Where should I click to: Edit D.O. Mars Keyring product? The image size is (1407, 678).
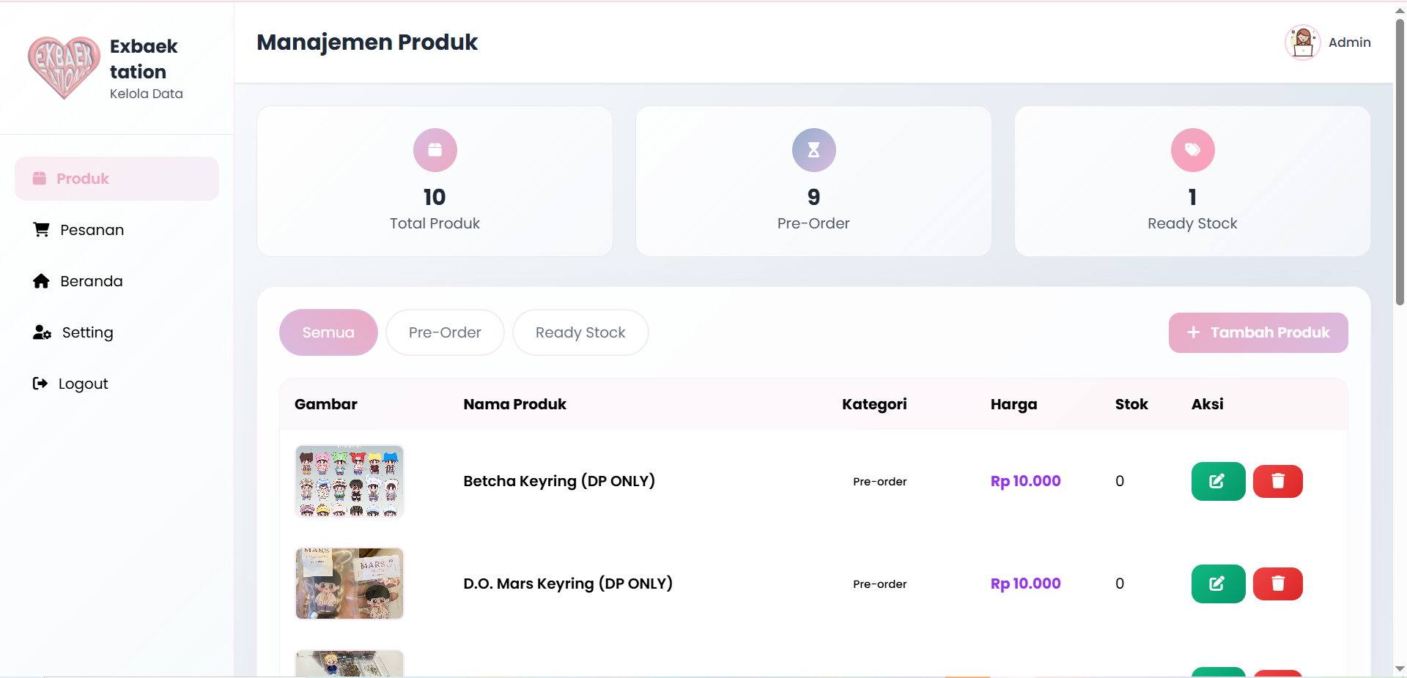[1218, 584]
